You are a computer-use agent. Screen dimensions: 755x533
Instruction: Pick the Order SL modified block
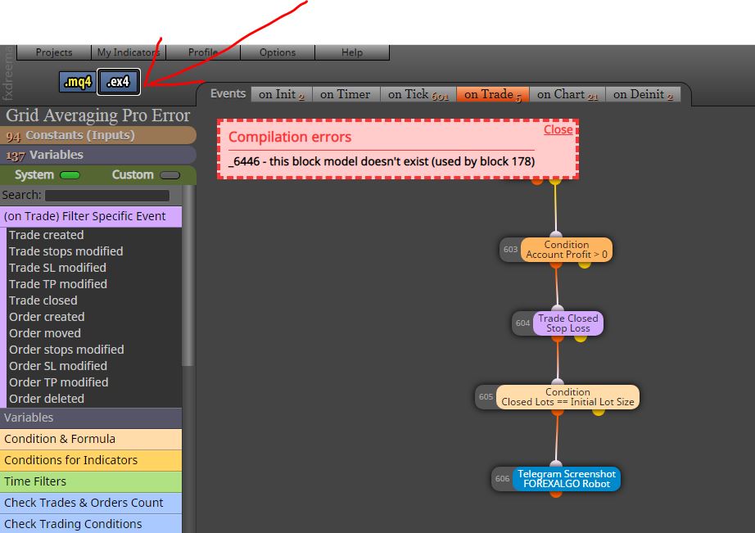point(58,366)
